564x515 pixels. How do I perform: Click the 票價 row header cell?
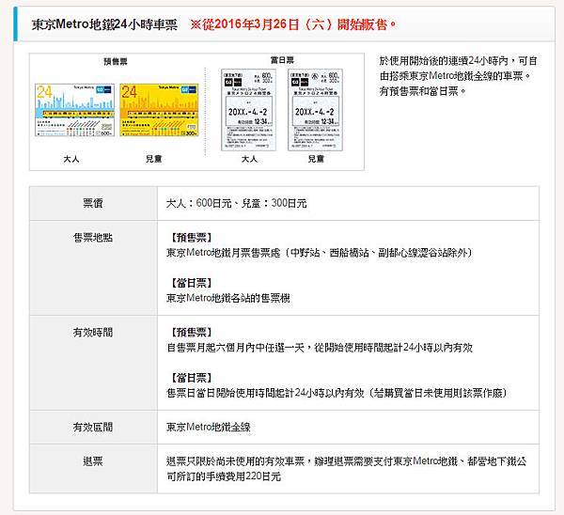pyautogui.click(x=93, y=203)
